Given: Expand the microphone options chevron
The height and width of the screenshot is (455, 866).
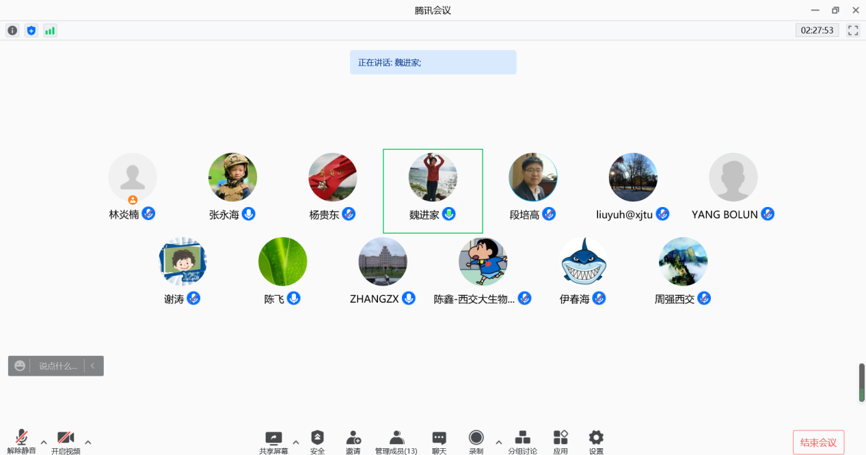Looking at the screenshot, I should (x=43, y=442).
